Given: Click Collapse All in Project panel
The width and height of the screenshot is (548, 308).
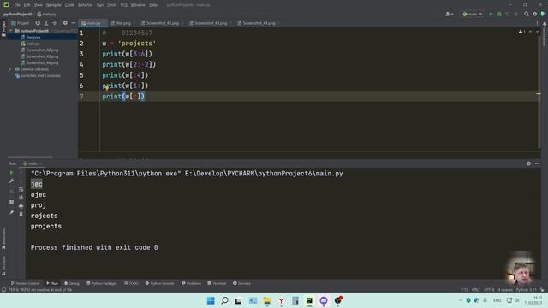Looking at the screenshot, I should click(x=55, y=23).
